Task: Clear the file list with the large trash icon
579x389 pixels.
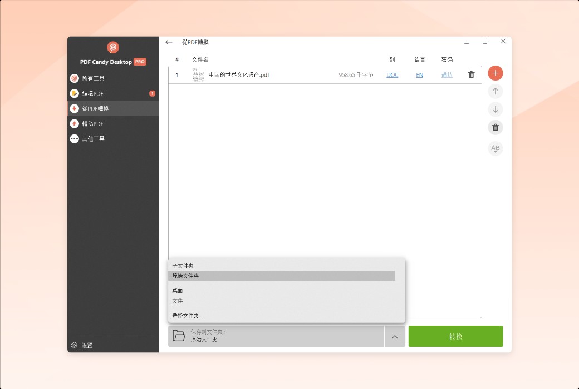Action: tap(495, 127)
